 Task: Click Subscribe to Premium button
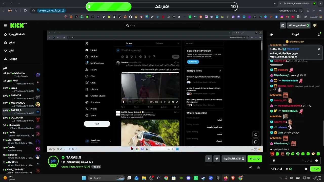(193, 62)
